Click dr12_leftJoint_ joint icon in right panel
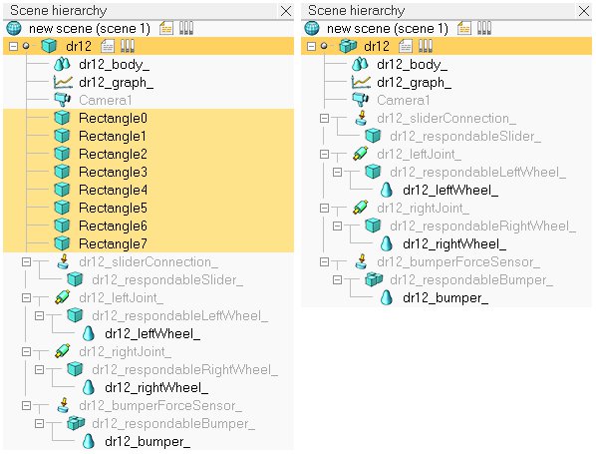 (x=360, y=154)
